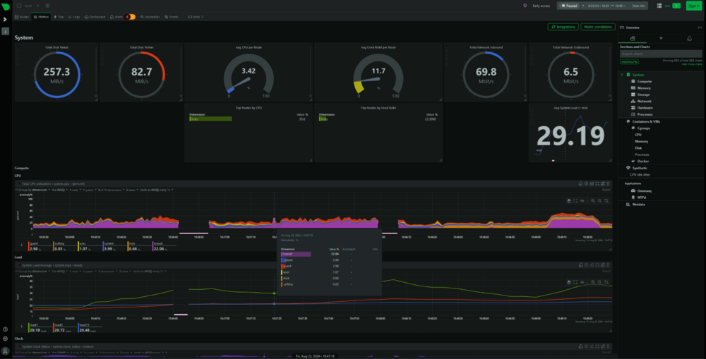This screenshot has width=706, height=359.
Task: Collapse the Overview side panel
Action: coord(700,28)
